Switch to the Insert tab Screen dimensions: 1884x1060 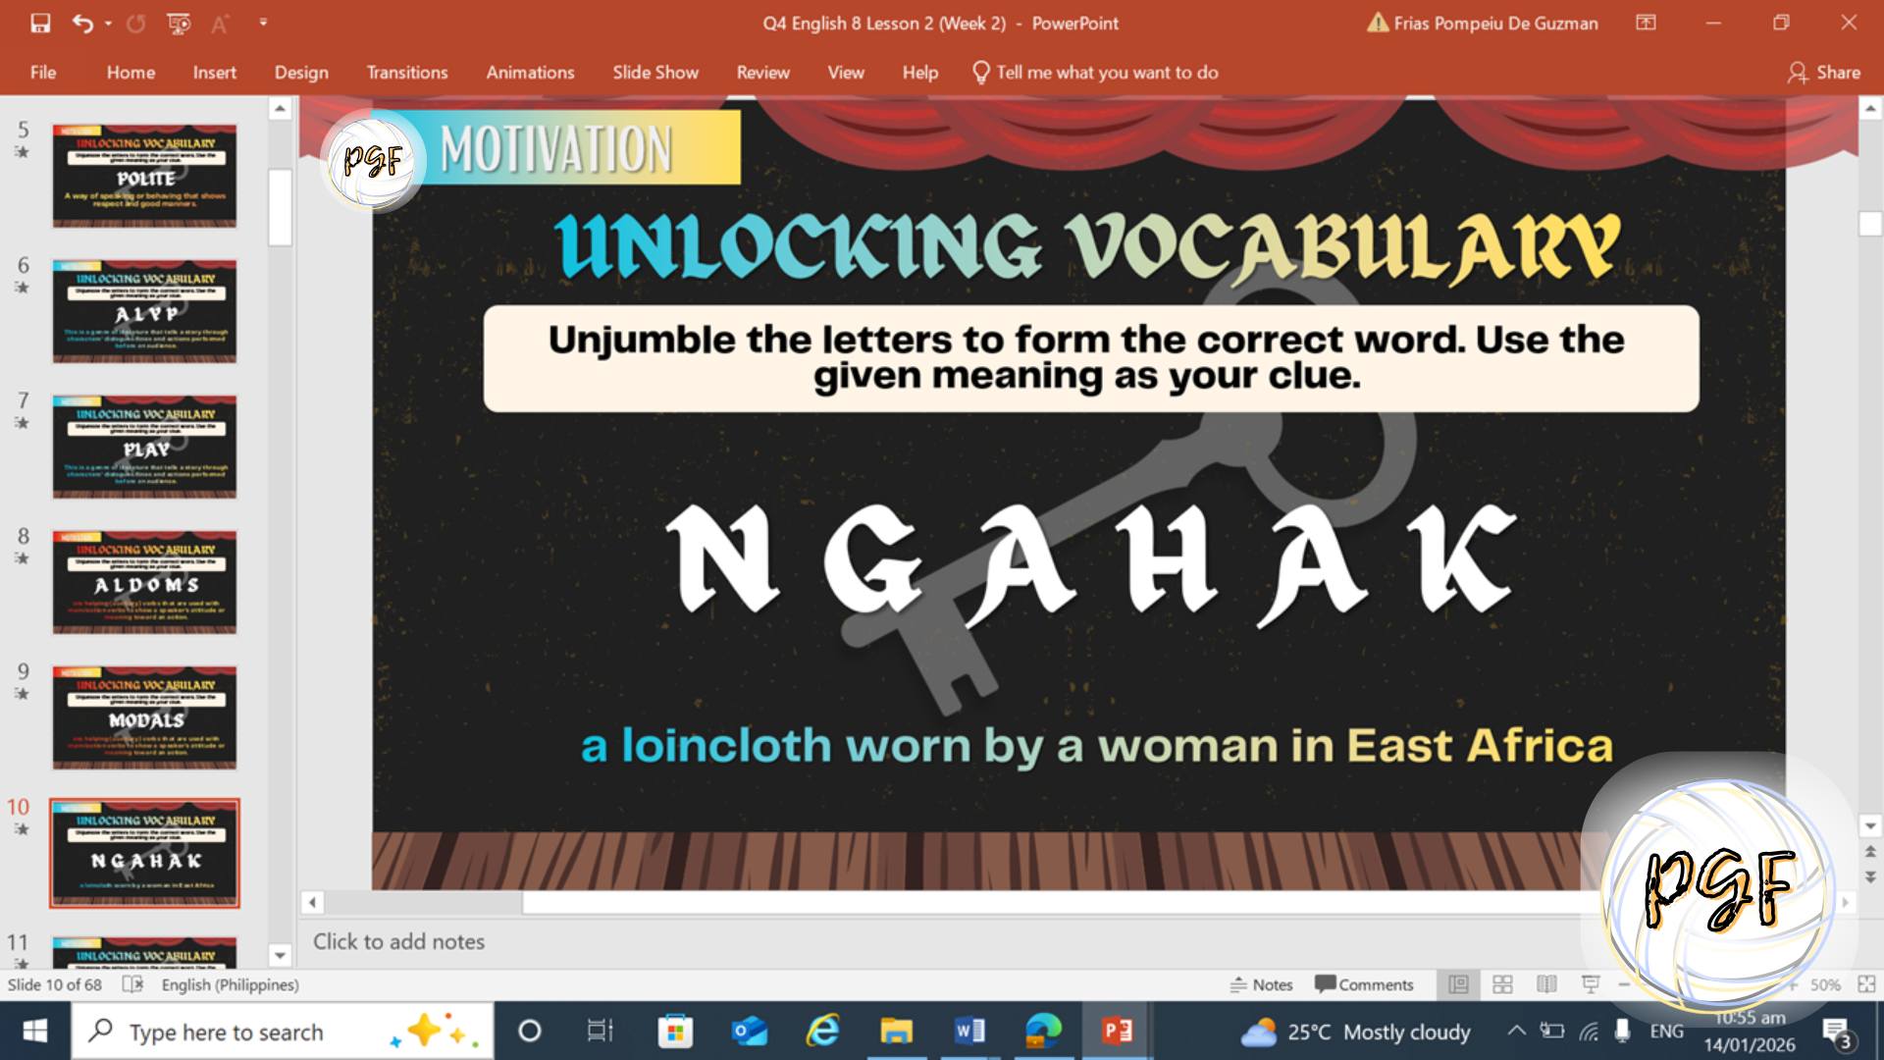click(214, 73)
